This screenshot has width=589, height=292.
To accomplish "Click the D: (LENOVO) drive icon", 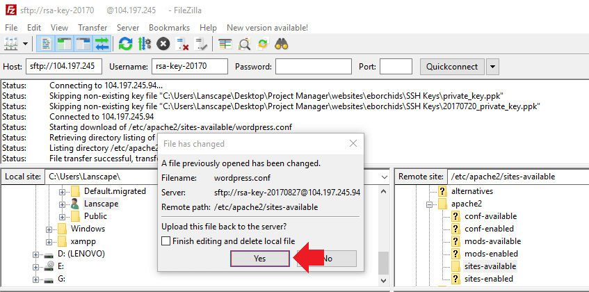I will pyautogui.click(x=49, y=254).
